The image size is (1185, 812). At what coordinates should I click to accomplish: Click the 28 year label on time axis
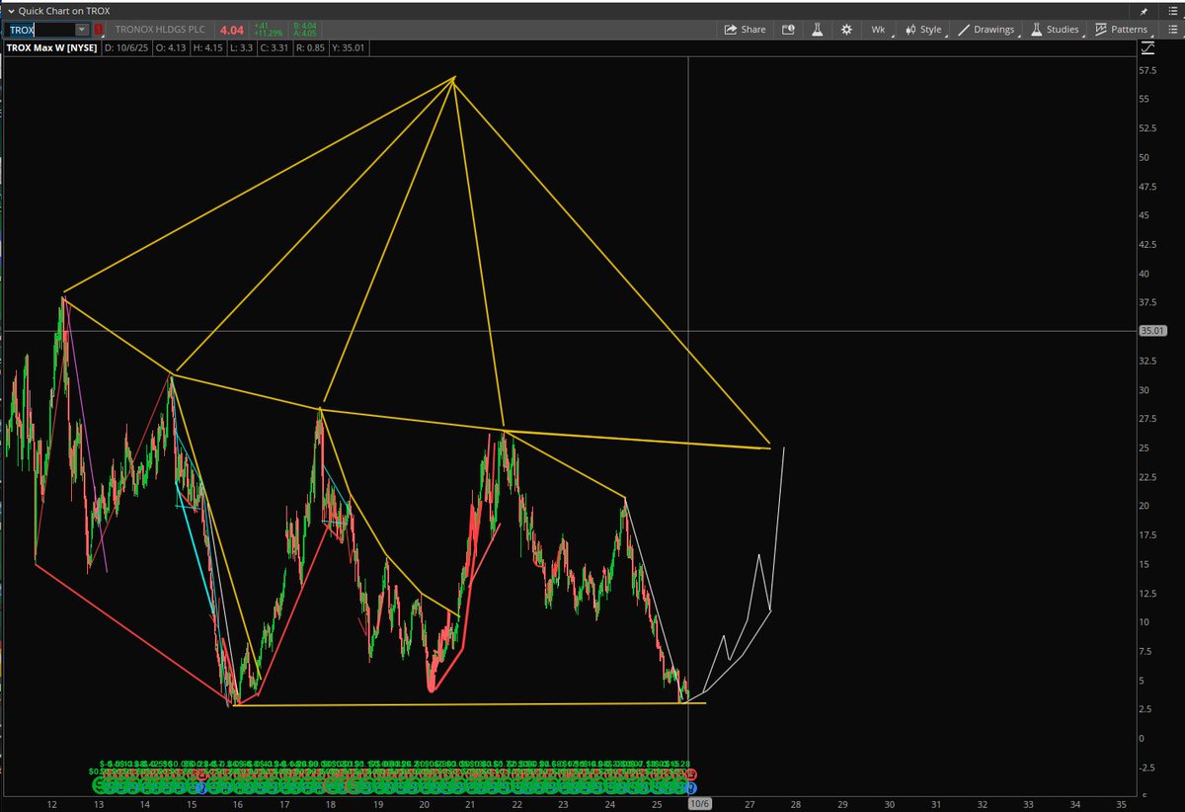pyautogui.click(x=797, y=804)
